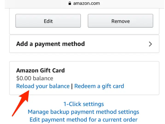Screen dimensions: 165x124
Task: Open the Reload your balance link
Action: pos(43,86)
